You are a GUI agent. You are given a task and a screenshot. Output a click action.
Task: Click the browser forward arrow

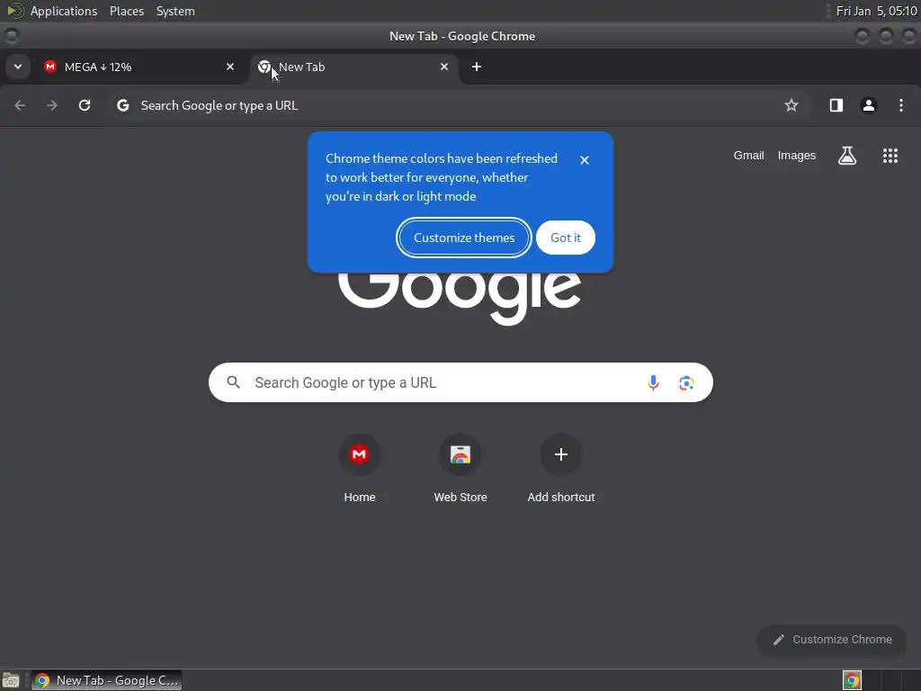click(52, 105)
